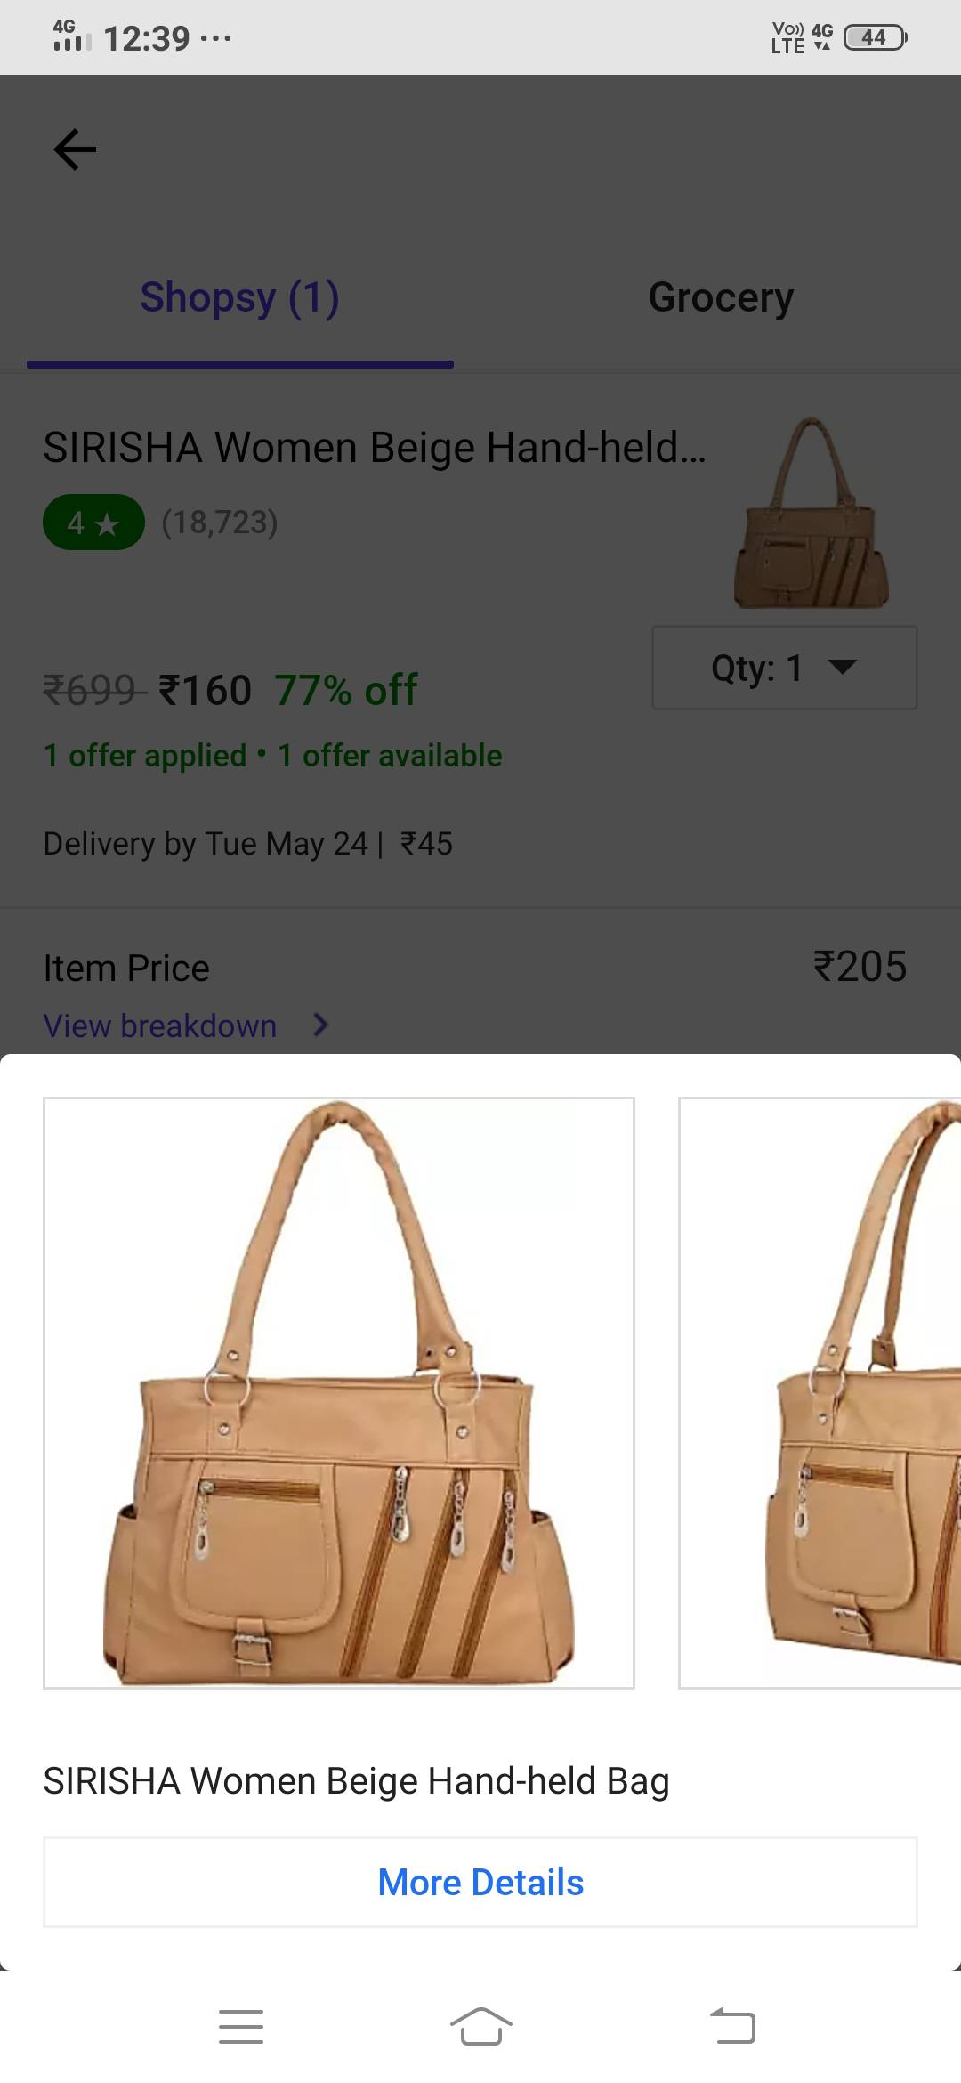Viewport: 961px width, 2083px height.
Task: Tap the 4G signal strength icon
Action: click(x=71, y=36)
